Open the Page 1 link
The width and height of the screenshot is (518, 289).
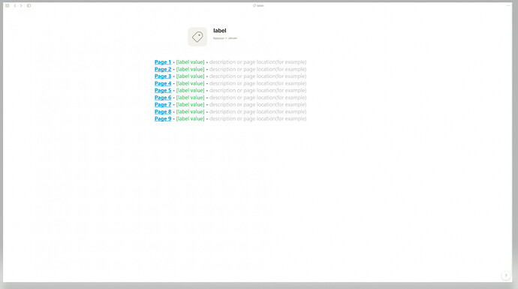click(x=163, y=62)
